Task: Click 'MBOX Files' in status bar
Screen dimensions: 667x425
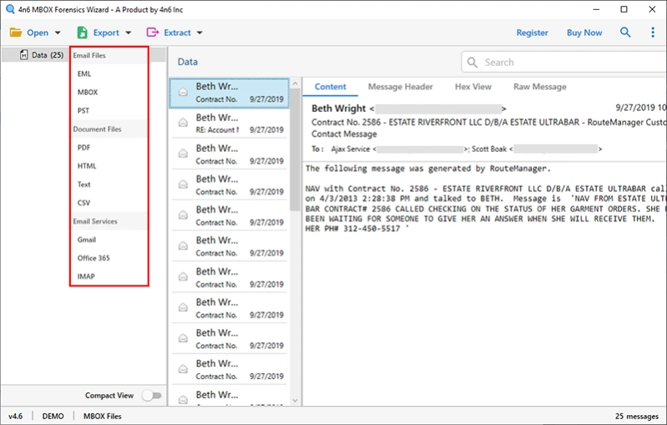Action: [102, 416]
